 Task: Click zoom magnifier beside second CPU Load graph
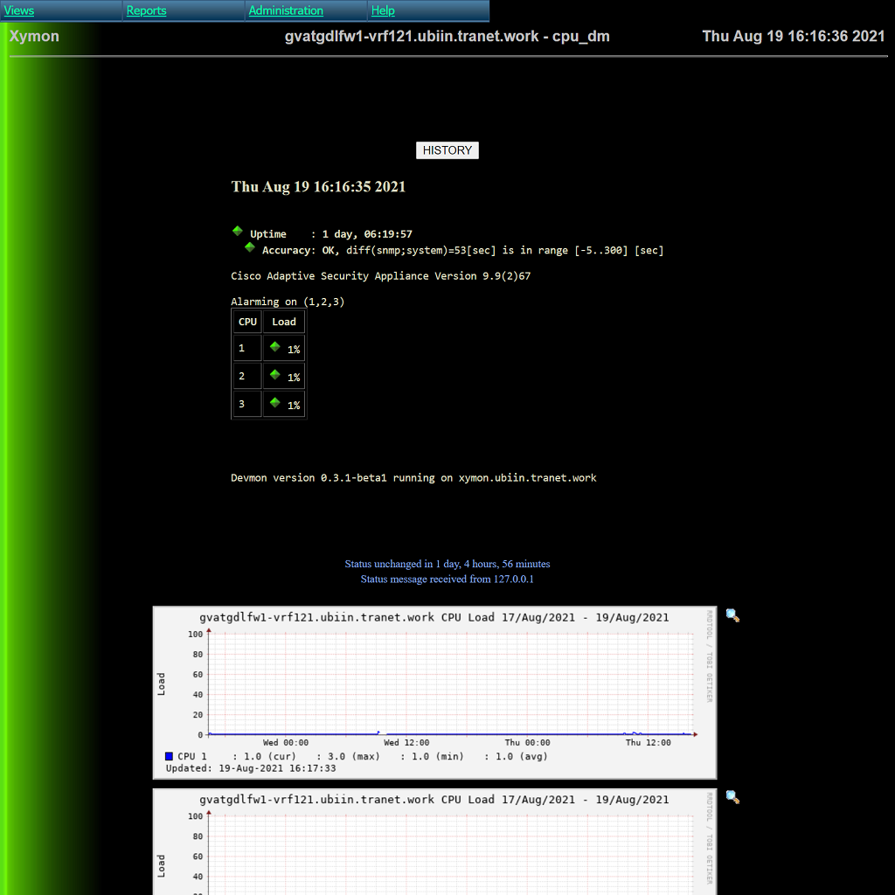[x=732, y=797]
